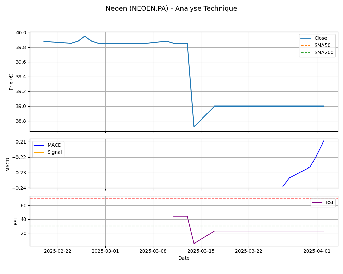The image size is (343, 274).
Task: Click the green dashed RSI oversold line
Action: coord(184,226)
